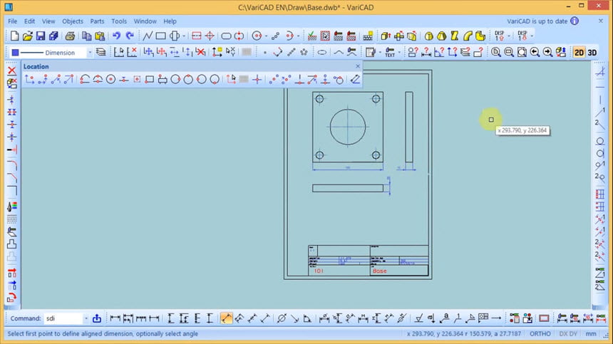Viewport: 613px width, 344px height.
Task: Click inside the Command input field
Action: coord(63,318)
